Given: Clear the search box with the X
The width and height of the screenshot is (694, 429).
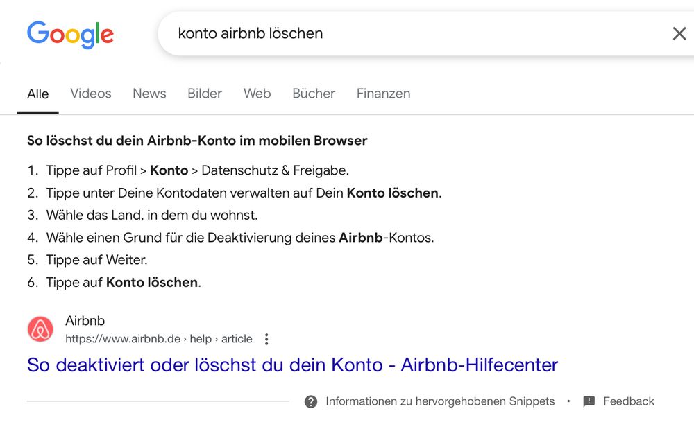Looking at the screenshot, I should tap(679, 33).
